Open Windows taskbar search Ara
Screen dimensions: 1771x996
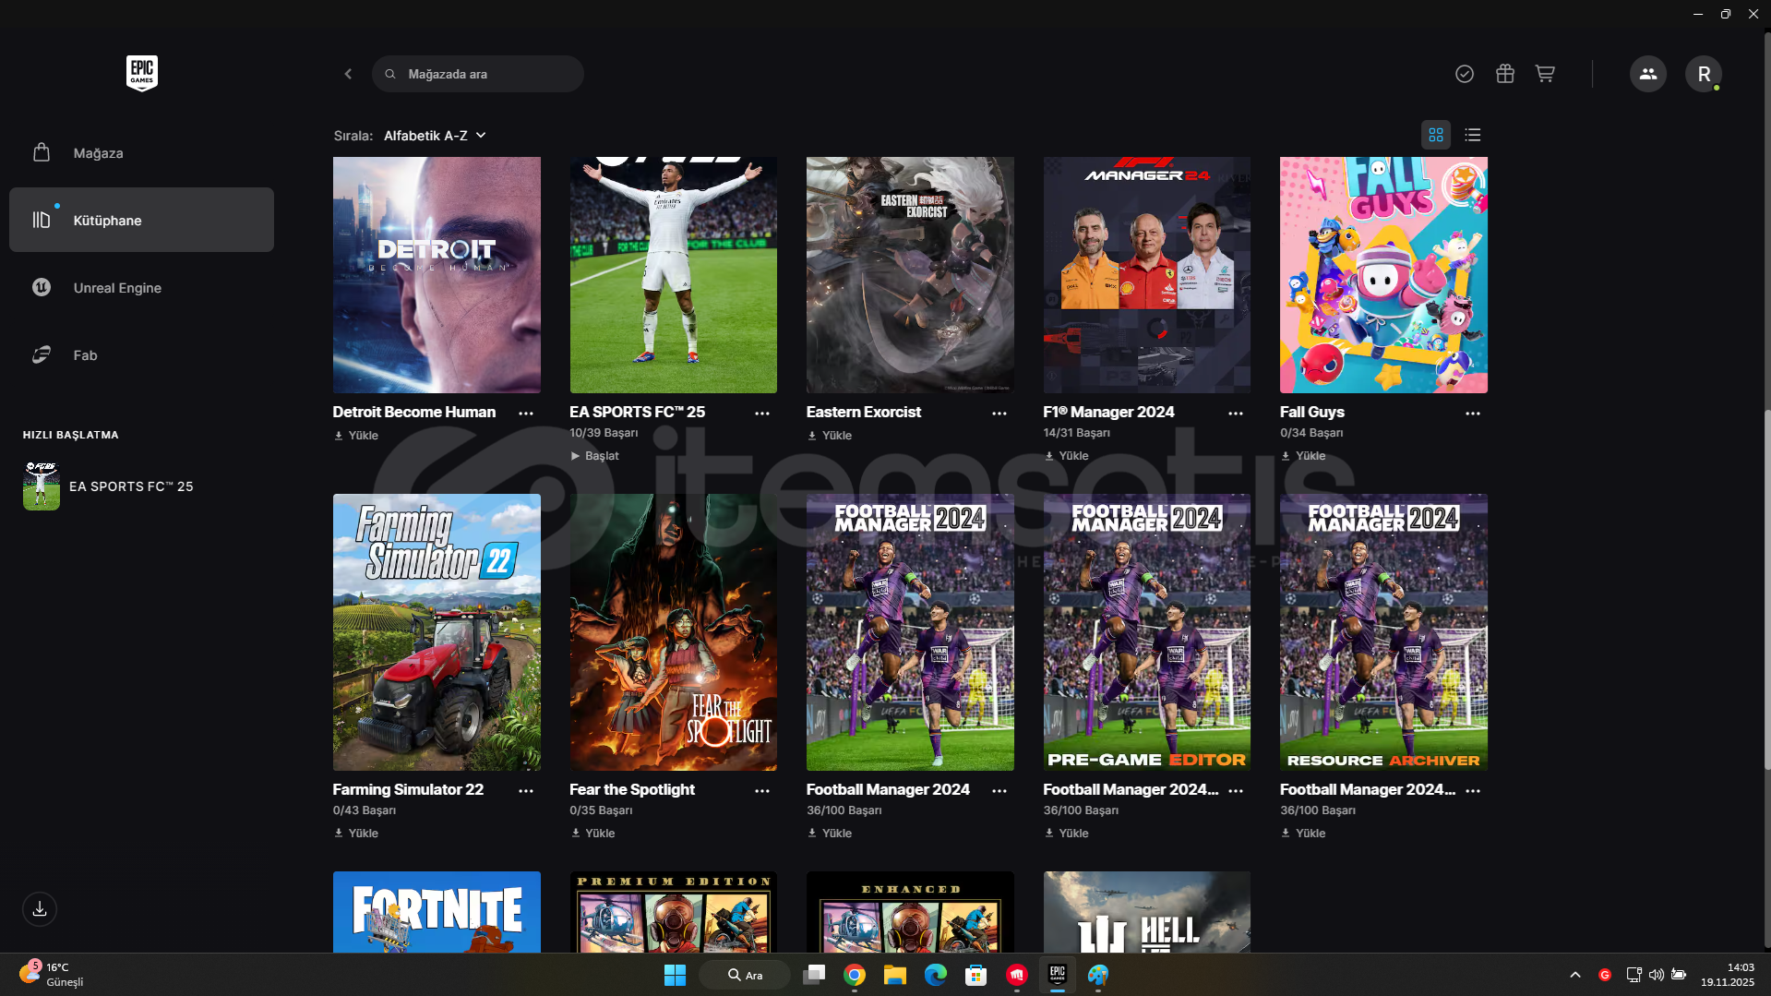point(745,975)
